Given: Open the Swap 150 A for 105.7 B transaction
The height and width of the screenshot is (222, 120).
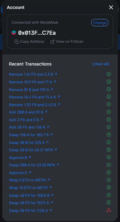Looking at the screenshot, I should pyautogui.click(x=31, y=135).
